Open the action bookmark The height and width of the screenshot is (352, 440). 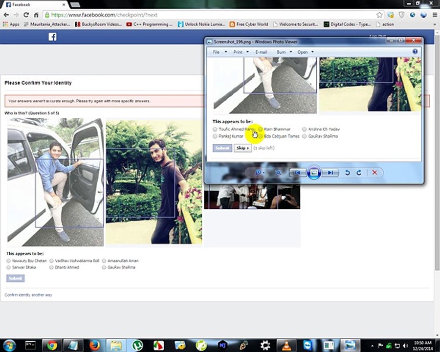point(385,24)
